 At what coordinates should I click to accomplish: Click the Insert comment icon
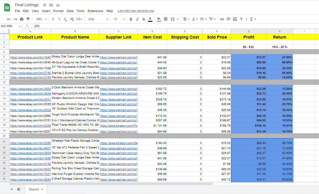click(x=228, y=19)
